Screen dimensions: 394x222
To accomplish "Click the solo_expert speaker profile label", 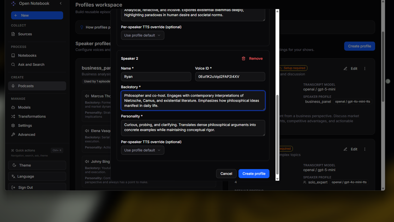I will click(x=318, y=182).
